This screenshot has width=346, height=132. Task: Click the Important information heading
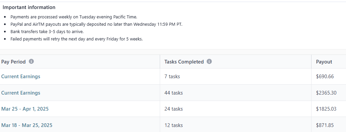29,7
